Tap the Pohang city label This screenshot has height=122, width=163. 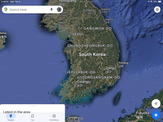[123, 63]
